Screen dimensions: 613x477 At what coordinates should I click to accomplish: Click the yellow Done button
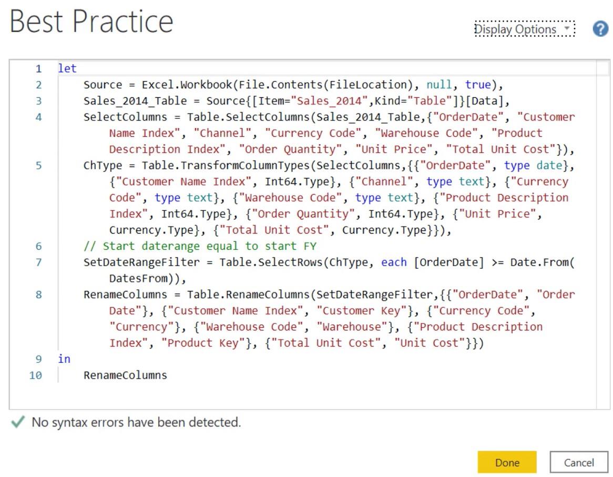pos(507,462)
